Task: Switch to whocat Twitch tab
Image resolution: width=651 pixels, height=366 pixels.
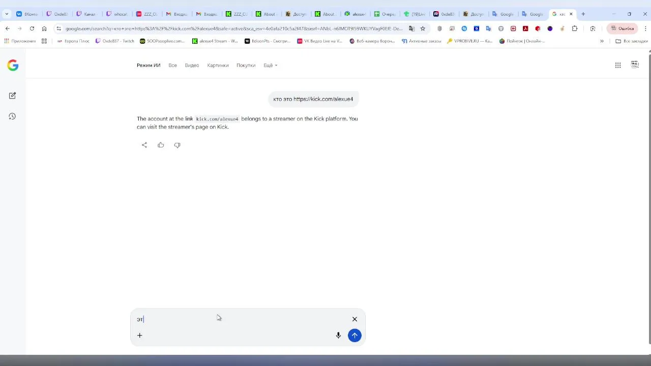Action: [116, 14]
